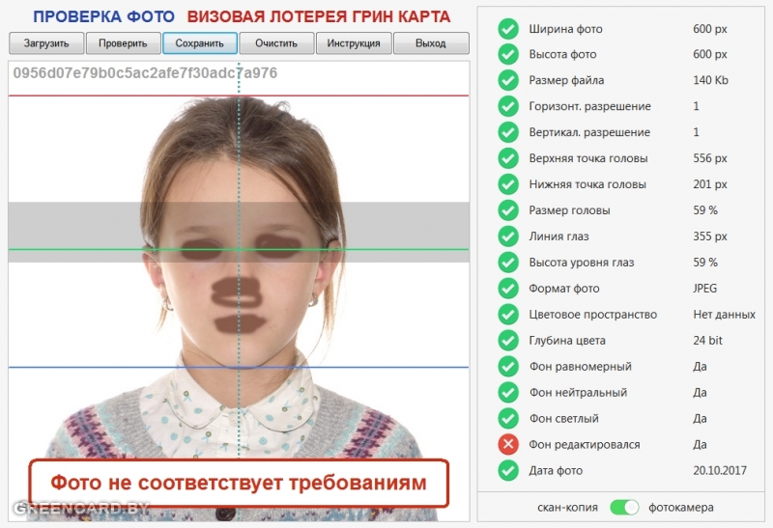Image resolution: width=773 pixels, height=528 pixels.
Task: Click check icon for Размер головы
Action: pyautogui.click(x=508, y=210)
